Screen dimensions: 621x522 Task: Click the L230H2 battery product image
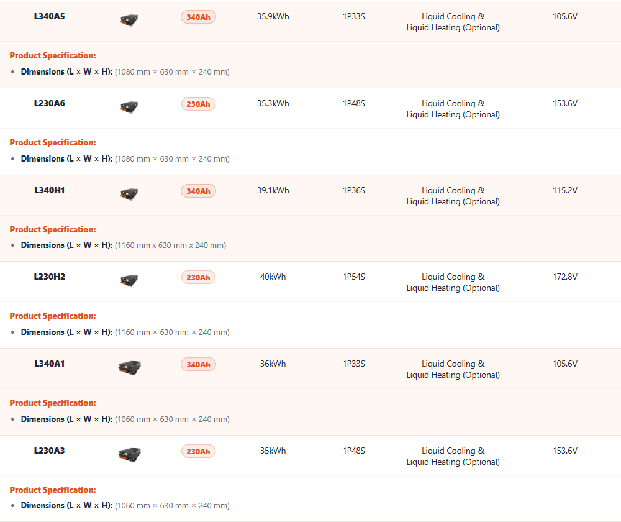pyautogui.click(x=129, y=280)
